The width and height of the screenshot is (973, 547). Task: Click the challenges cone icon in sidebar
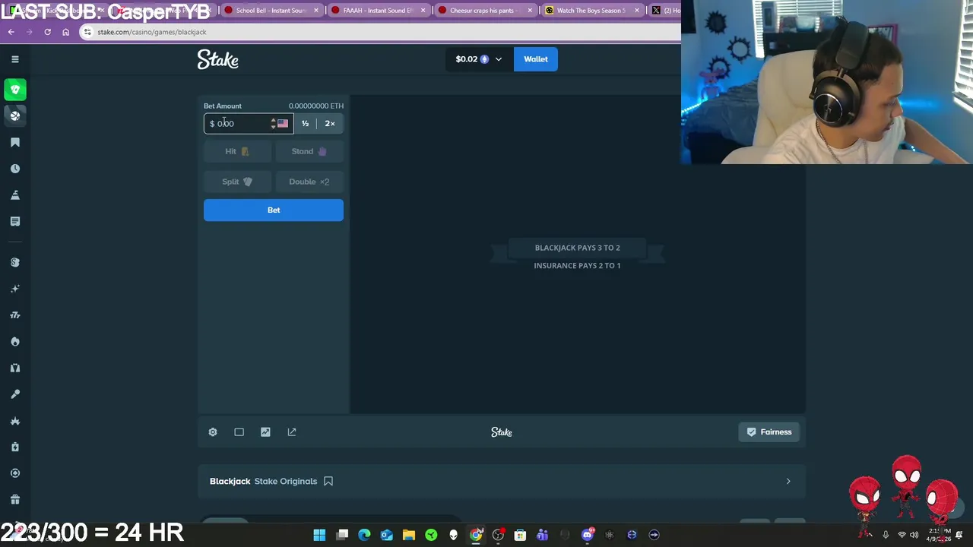pyautogui.click(x=15, y=195)
